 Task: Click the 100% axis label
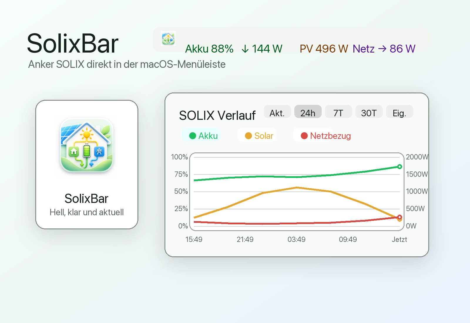[x=179, y=157]
